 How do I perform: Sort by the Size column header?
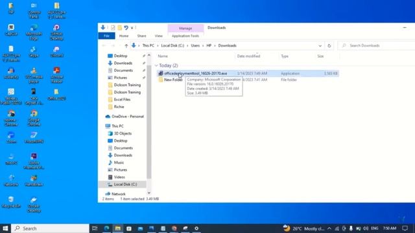[320, 56]
